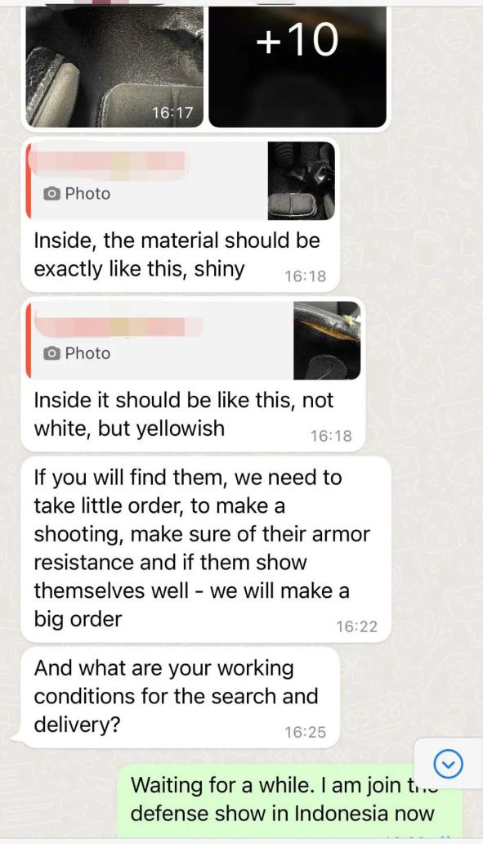Tap blurred sender name in first quoted reply
The width and height of the screenshot is (483, 844).
tap(106, 161)
